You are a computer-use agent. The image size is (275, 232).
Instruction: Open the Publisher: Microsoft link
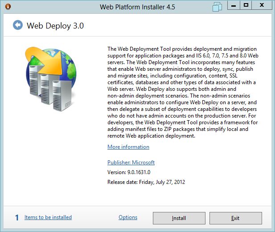click(131, 163)
